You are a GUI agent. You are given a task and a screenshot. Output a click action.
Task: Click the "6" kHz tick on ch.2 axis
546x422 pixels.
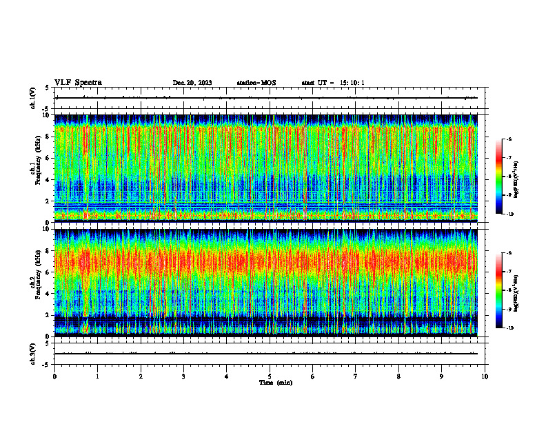[48, 272]
